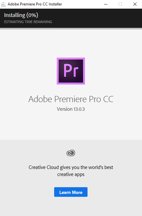Click the creative apps text line

71,174
